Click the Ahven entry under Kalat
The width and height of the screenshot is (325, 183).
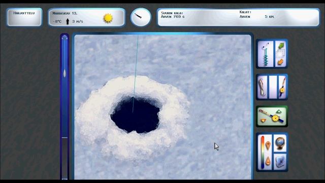tap(245, 17)
